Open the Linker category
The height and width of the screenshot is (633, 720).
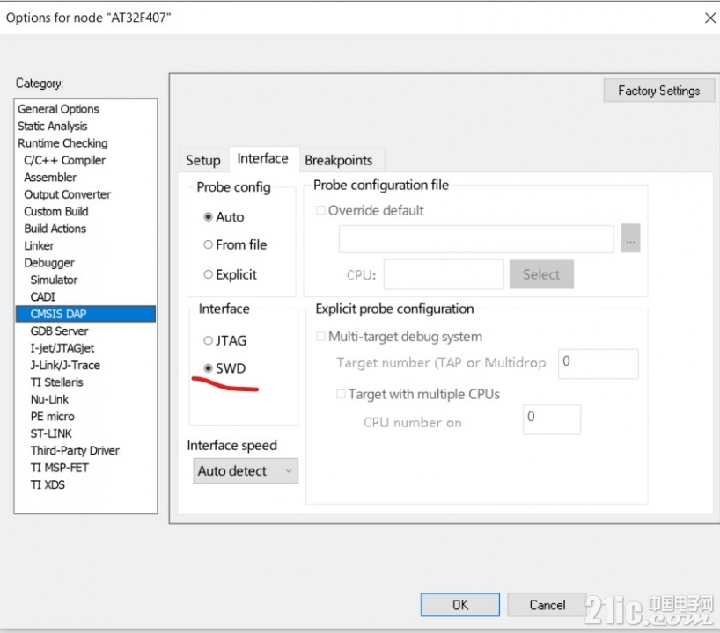tap(39, 245)
